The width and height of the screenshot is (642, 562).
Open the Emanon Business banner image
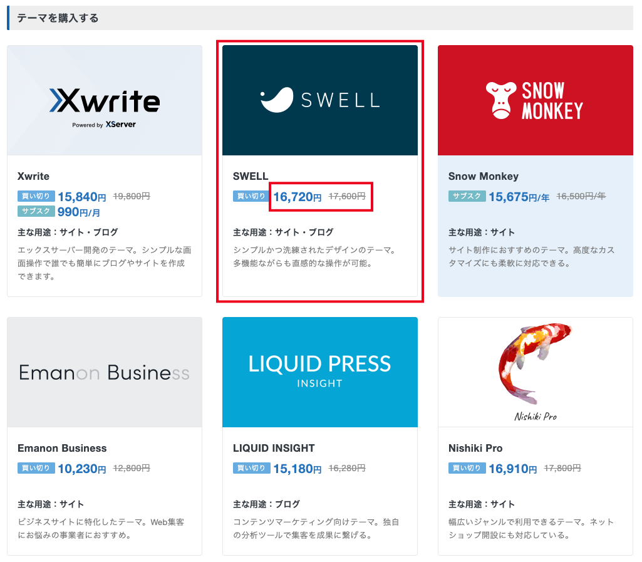pos(104,373)
